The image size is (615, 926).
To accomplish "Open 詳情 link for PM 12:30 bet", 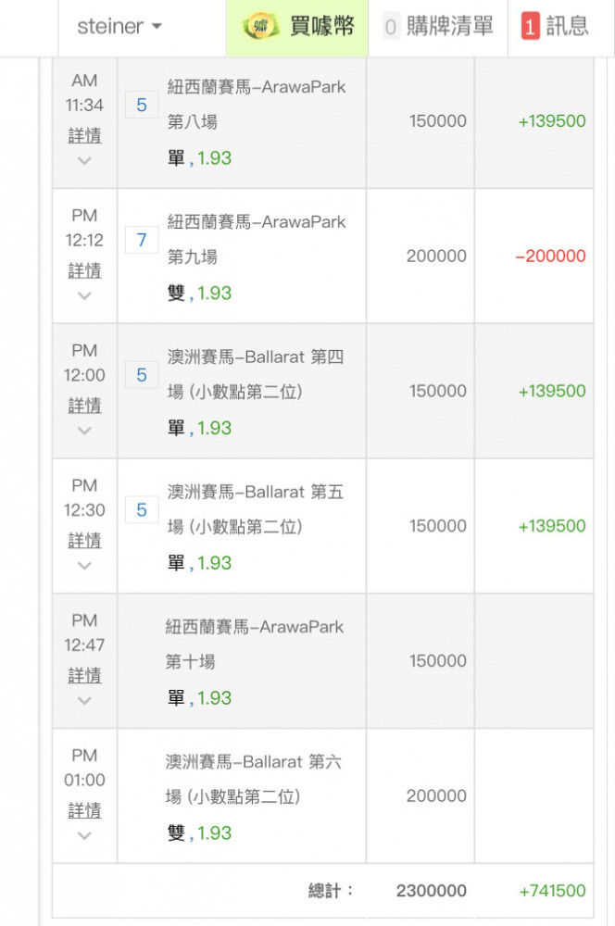I will 84,541.
